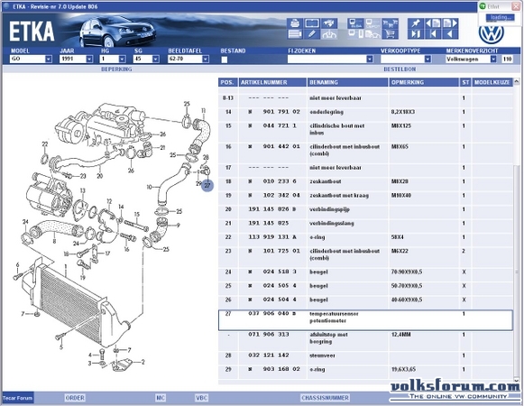Open the BEPERKING tab
The width and height of the screenshot is (524, 406).
pyautogui.click(x=116, y=69)
